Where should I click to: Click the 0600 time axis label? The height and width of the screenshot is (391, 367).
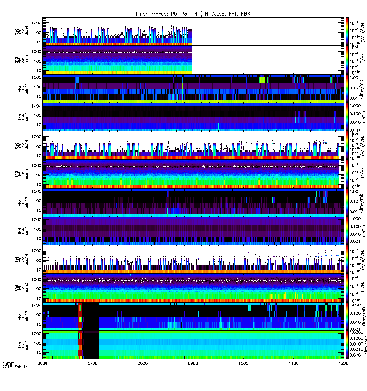tap(42, 363)
